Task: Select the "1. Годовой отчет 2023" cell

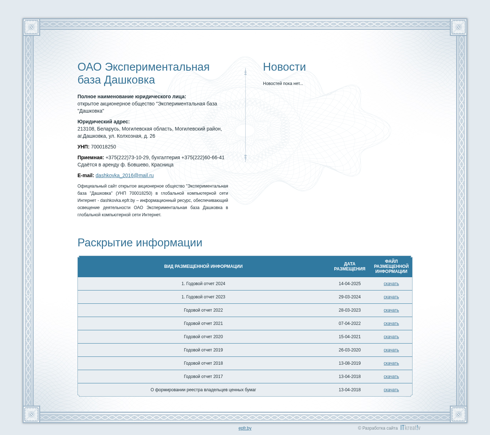Action: (x=203, y=297)
